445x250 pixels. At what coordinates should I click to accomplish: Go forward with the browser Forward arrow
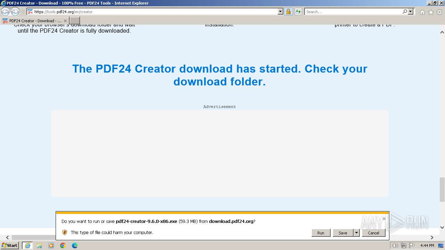pyautogui.click(x=15, y=12)
